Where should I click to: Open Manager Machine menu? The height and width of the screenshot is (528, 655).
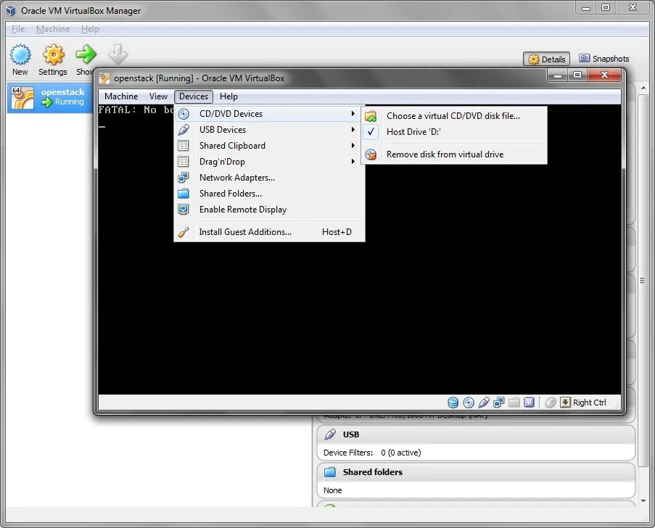(53, 29)
